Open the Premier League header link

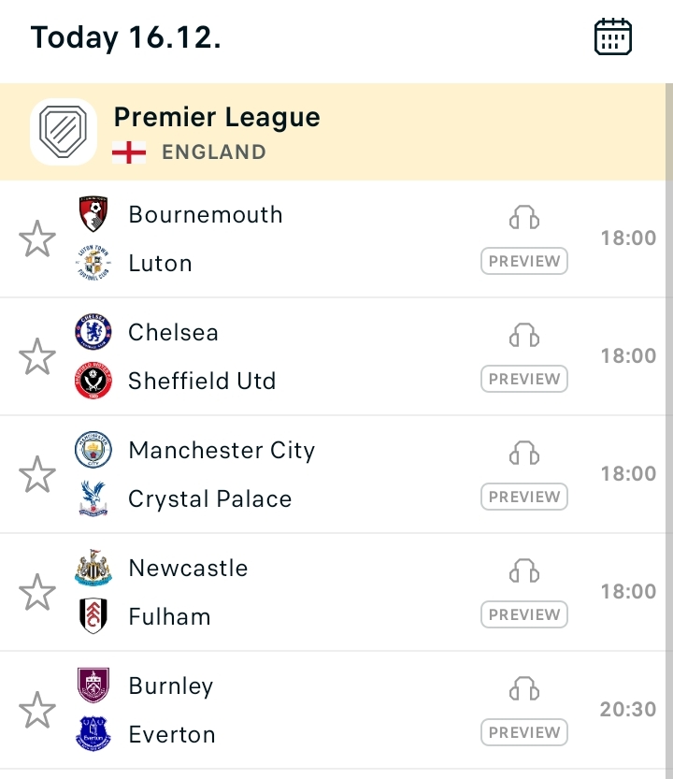pos(217,117)
